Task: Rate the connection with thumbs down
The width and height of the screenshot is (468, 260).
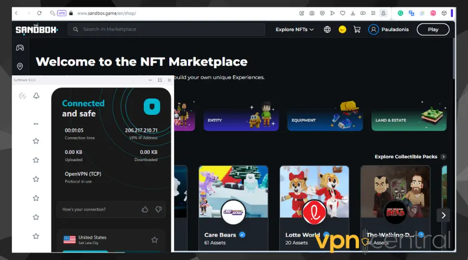Action: pos(159,210)
